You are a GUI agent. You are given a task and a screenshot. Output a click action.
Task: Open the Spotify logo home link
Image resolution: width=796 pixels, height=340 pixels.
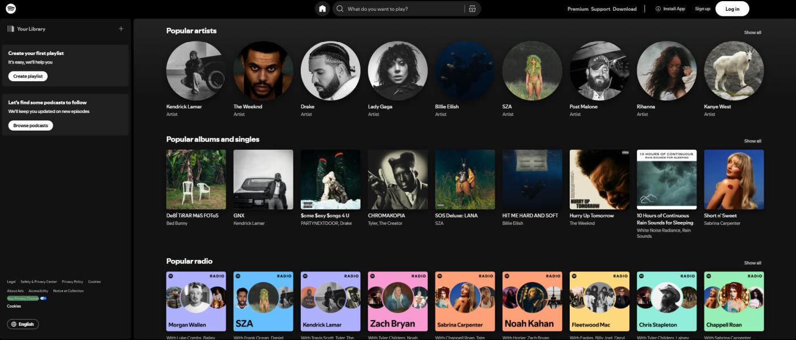point(11,9)
